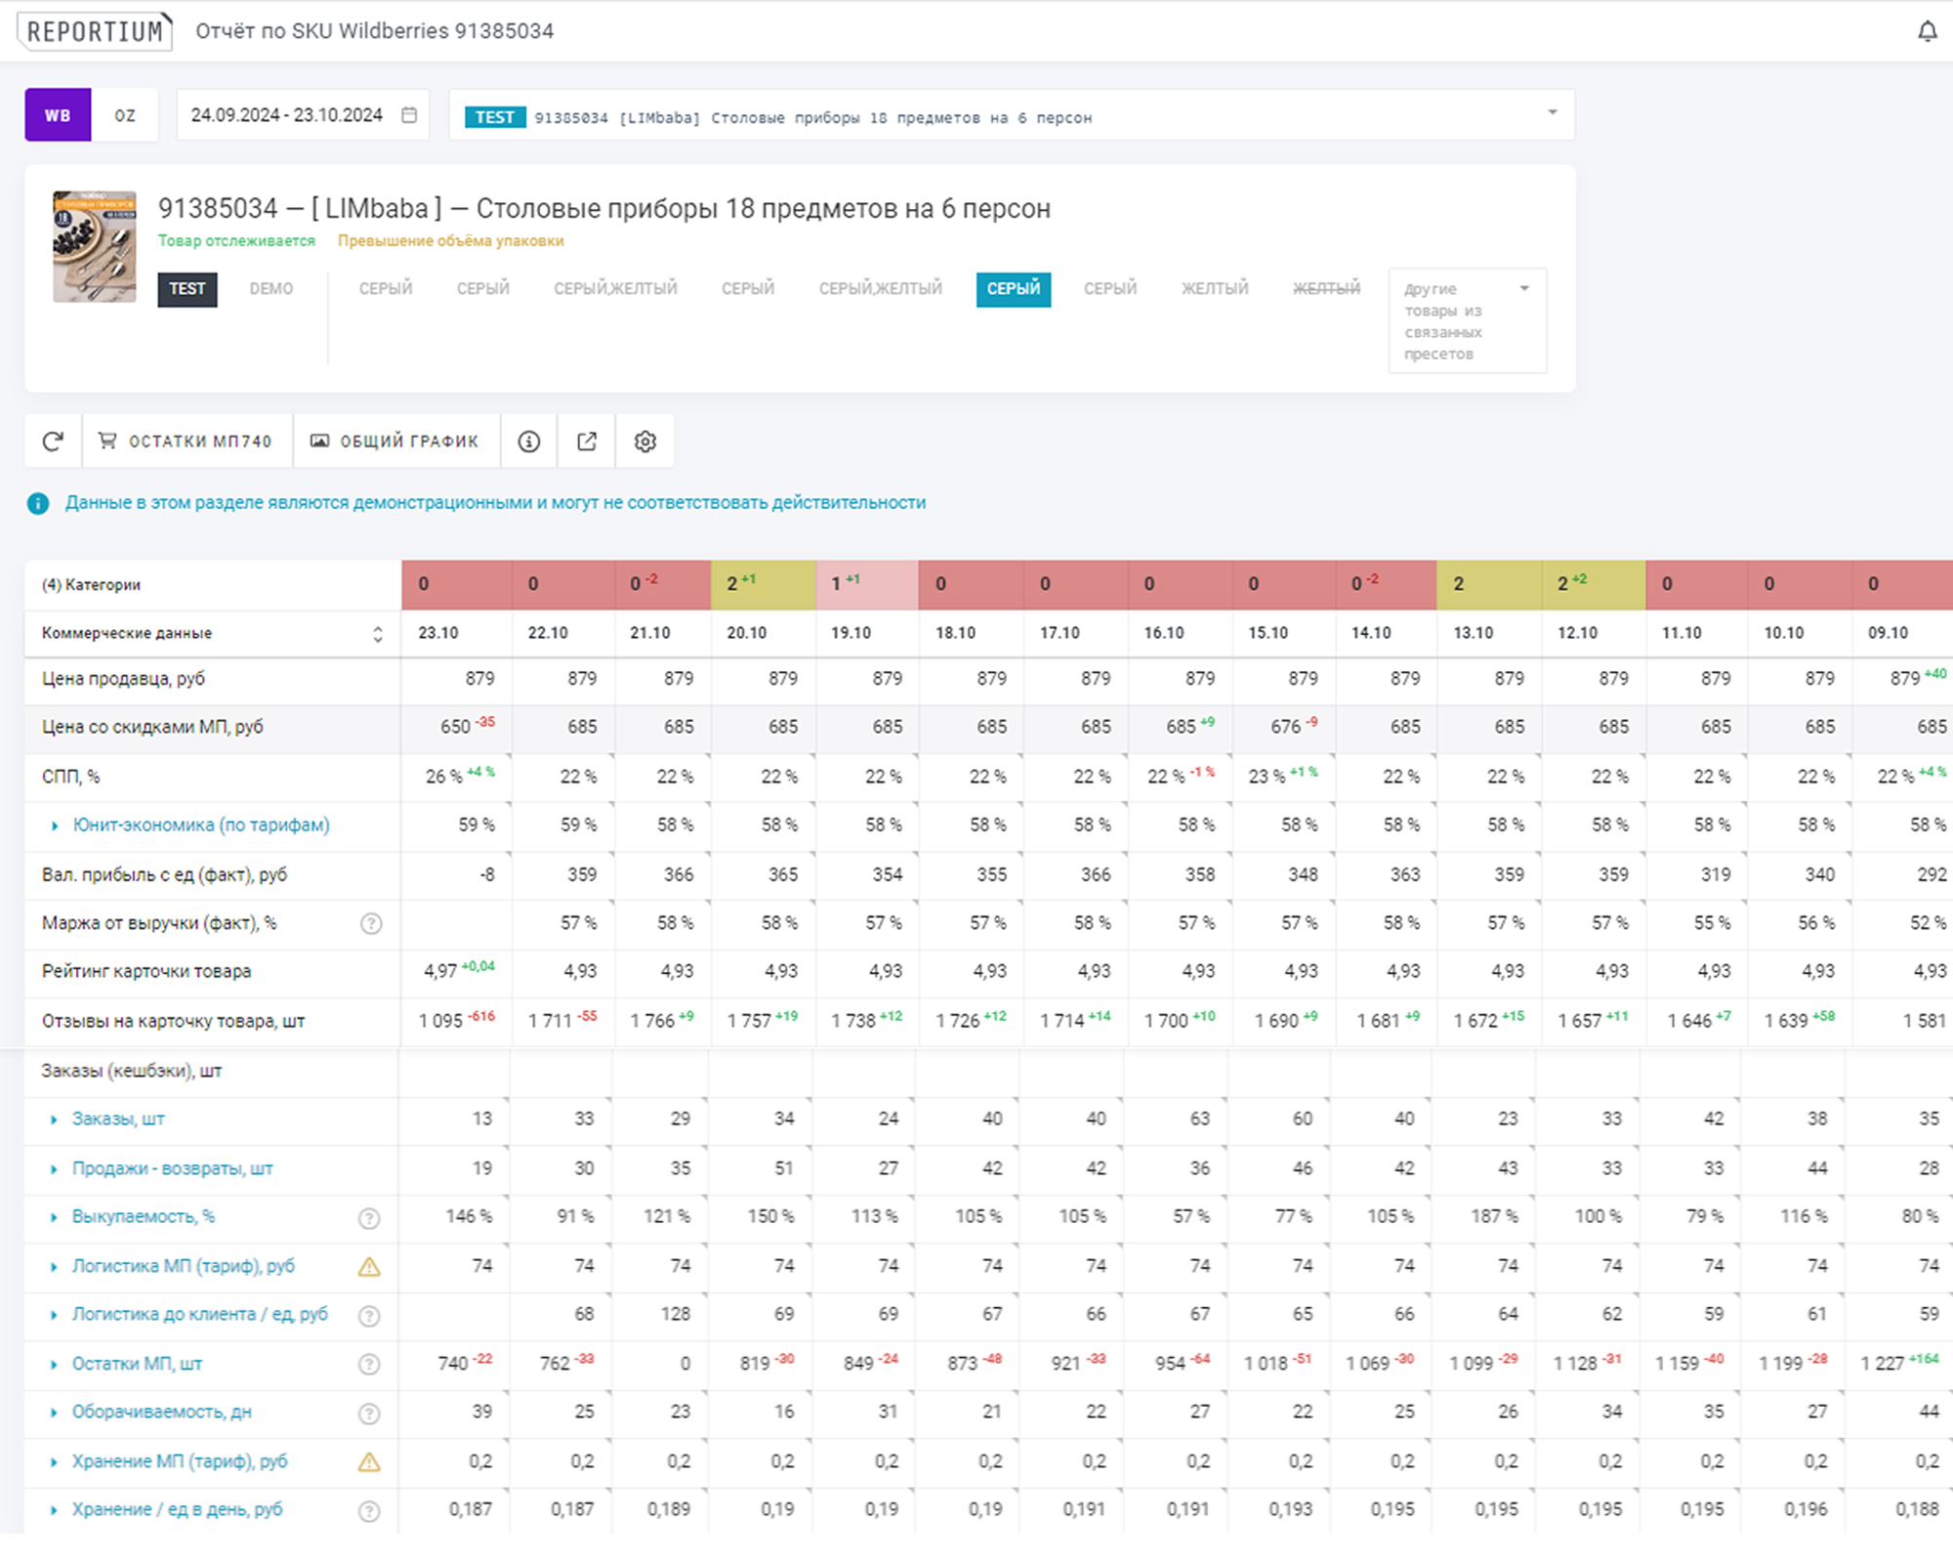1953x1563 pixels.
Task: Switch marketplace toggle to OZ
Action: (125, 115)
